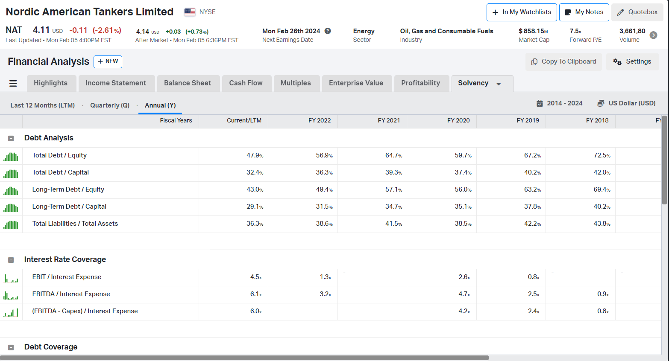
Task: Change the US Dollar (USD) currency selector
Action: pos(626,103)
